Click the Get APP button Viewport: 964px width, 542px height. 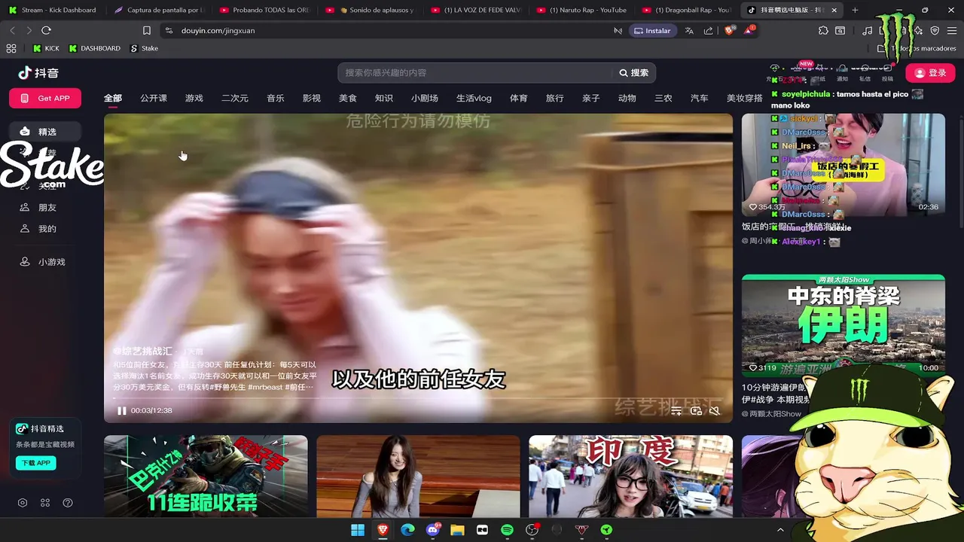click(45, 98)
